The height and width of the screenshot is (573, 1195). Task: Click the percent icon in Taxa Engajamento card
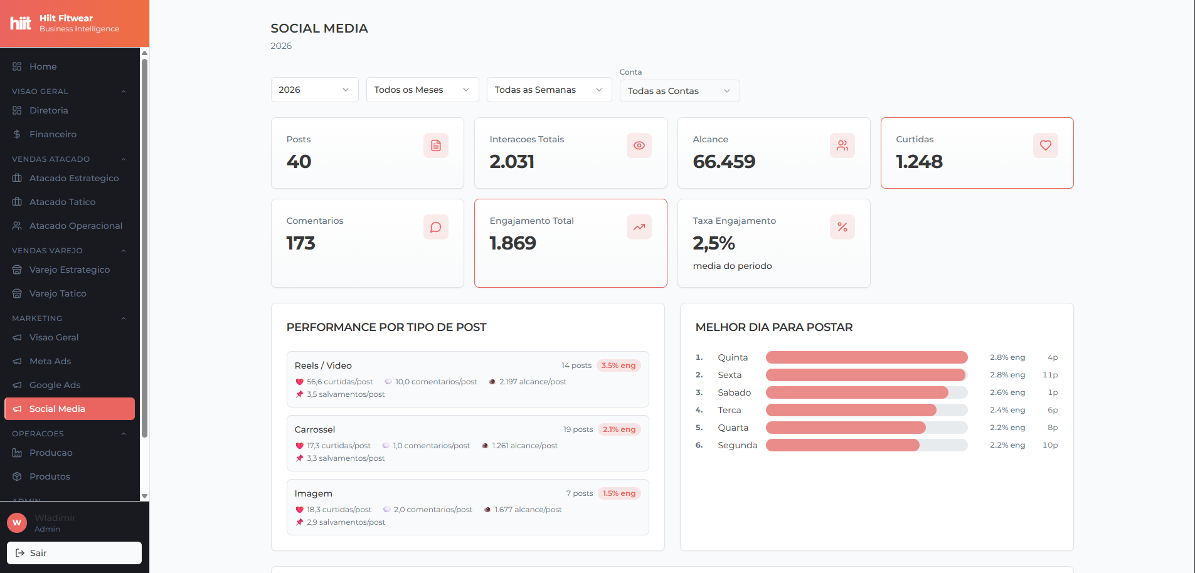point(842,227)
